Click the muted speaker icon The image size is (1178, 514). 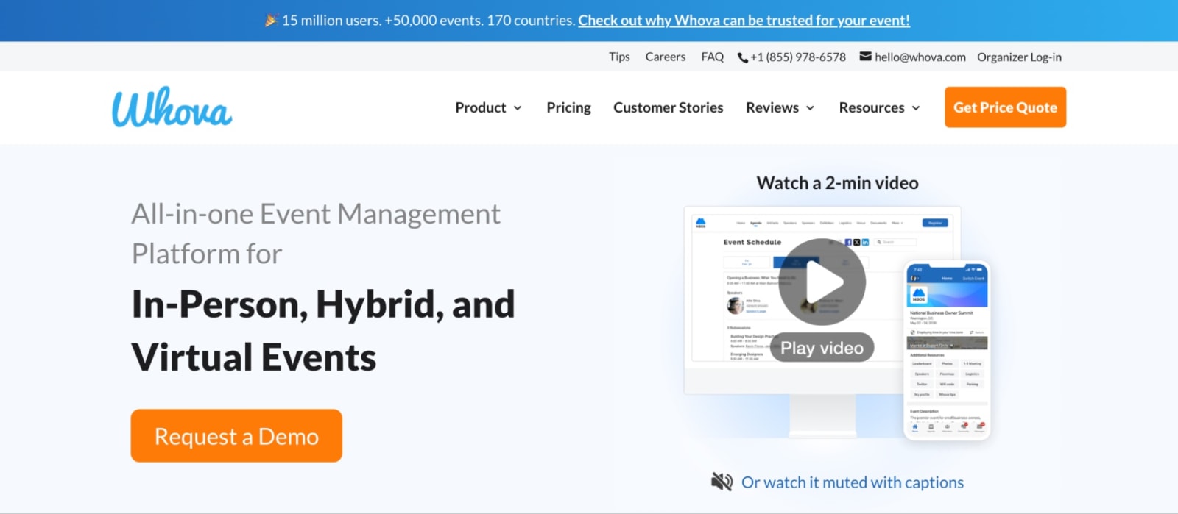(x=722, y=482)
